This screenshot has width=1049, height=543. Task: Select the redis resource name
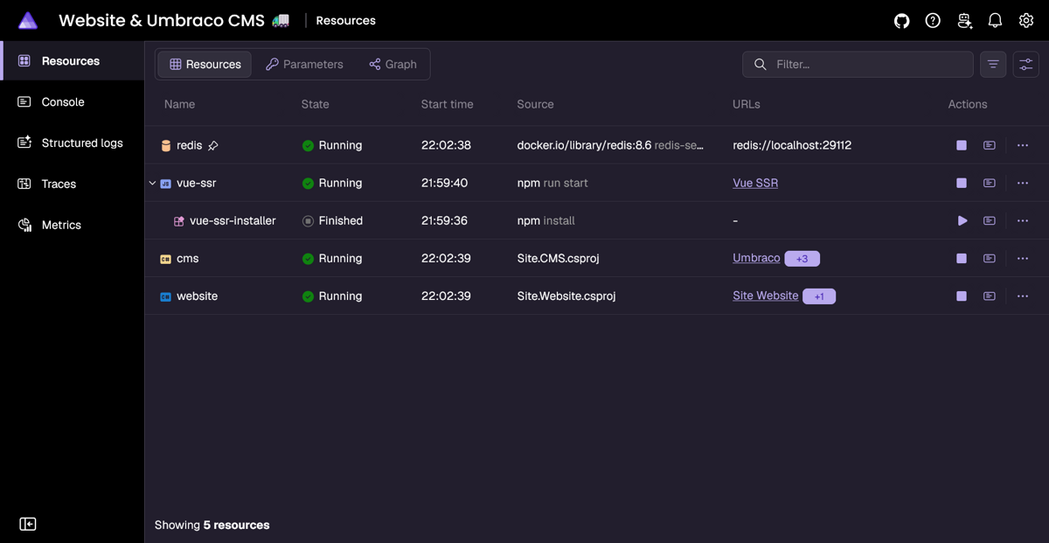(189, 145)
